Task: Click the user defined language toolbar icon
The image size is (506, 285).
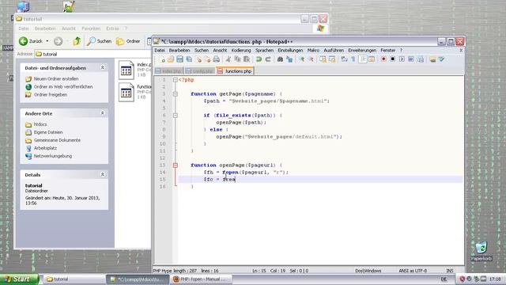Action: point(372,59)
